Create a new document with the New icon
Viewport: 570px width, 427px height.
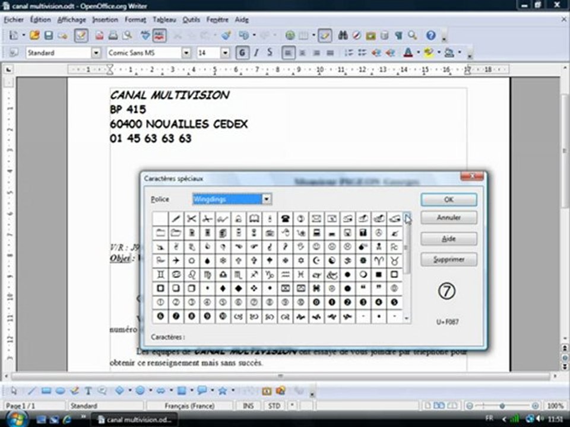coord(14,36)
